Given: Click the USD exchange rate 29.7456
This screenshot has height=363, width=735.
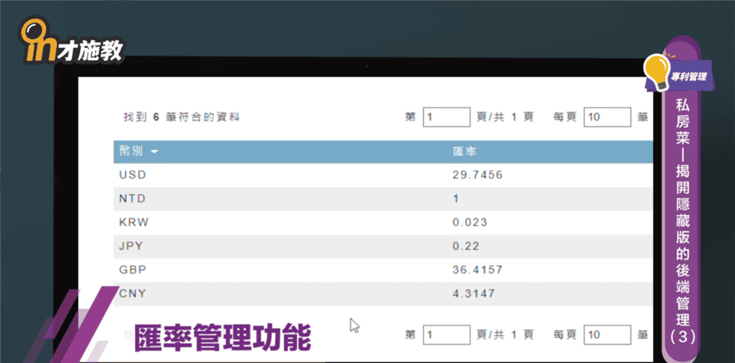Looking at the screenshot, I should tap(477, 175).
